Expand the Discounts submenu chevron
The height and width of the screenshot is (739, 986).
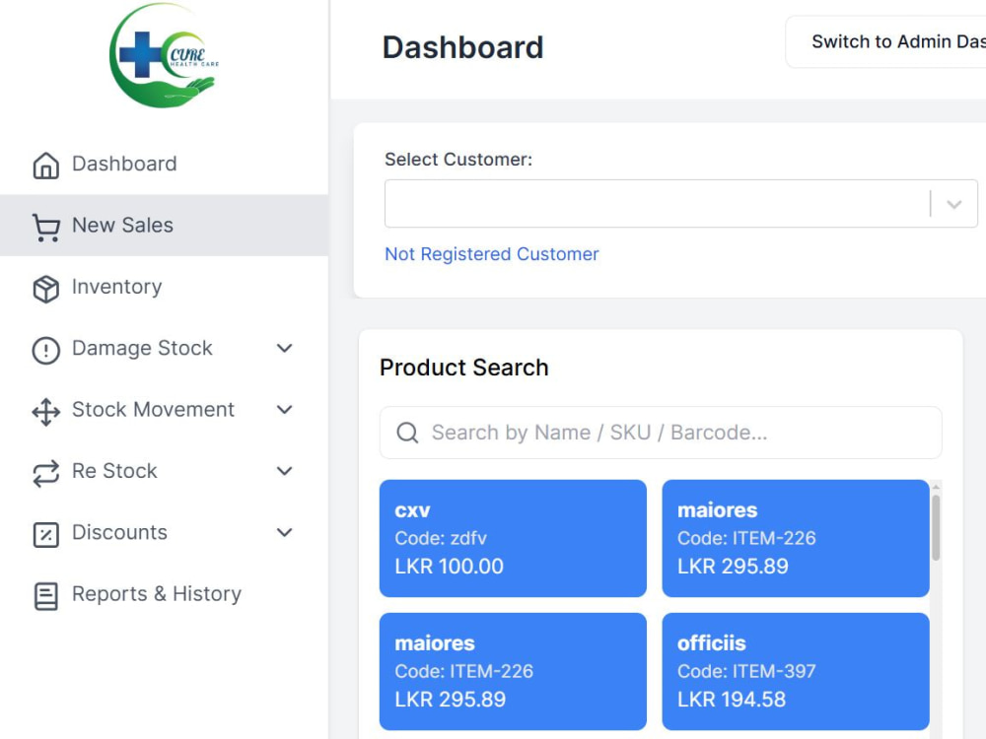pos(285,533)
